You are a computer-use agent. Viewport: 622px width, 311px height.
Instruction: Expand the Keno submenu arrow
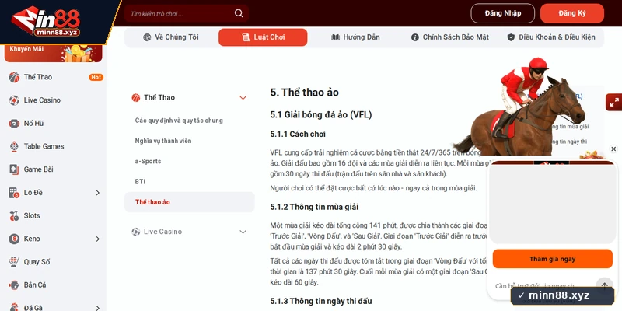pos(98,239)
